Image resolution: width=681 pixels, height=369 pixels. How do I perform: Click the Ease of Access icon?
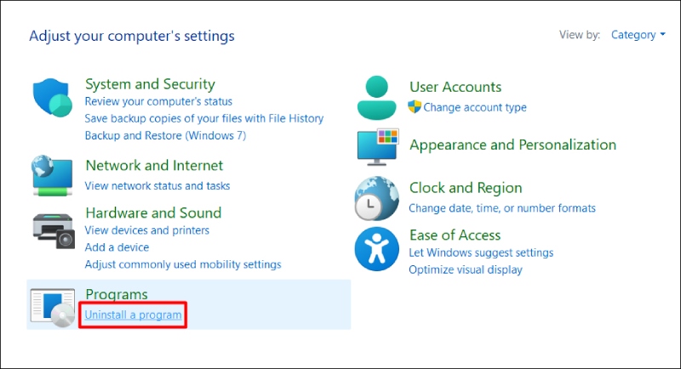tap(376, 248)
